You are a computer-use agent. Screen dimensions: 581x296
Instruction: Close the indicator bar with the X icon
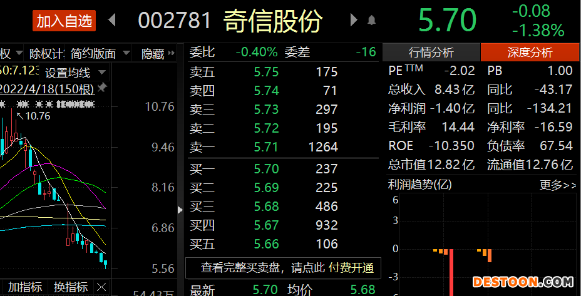point(101,287)
